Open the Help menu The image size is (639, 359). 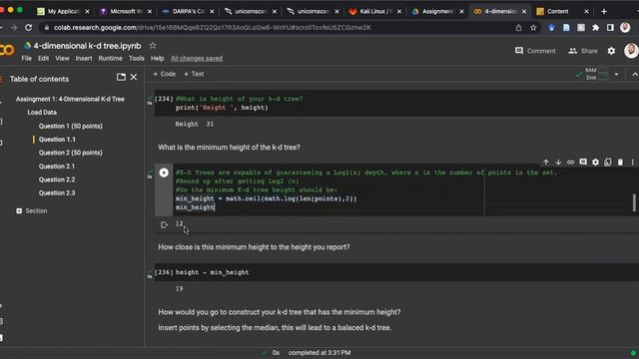157,58
